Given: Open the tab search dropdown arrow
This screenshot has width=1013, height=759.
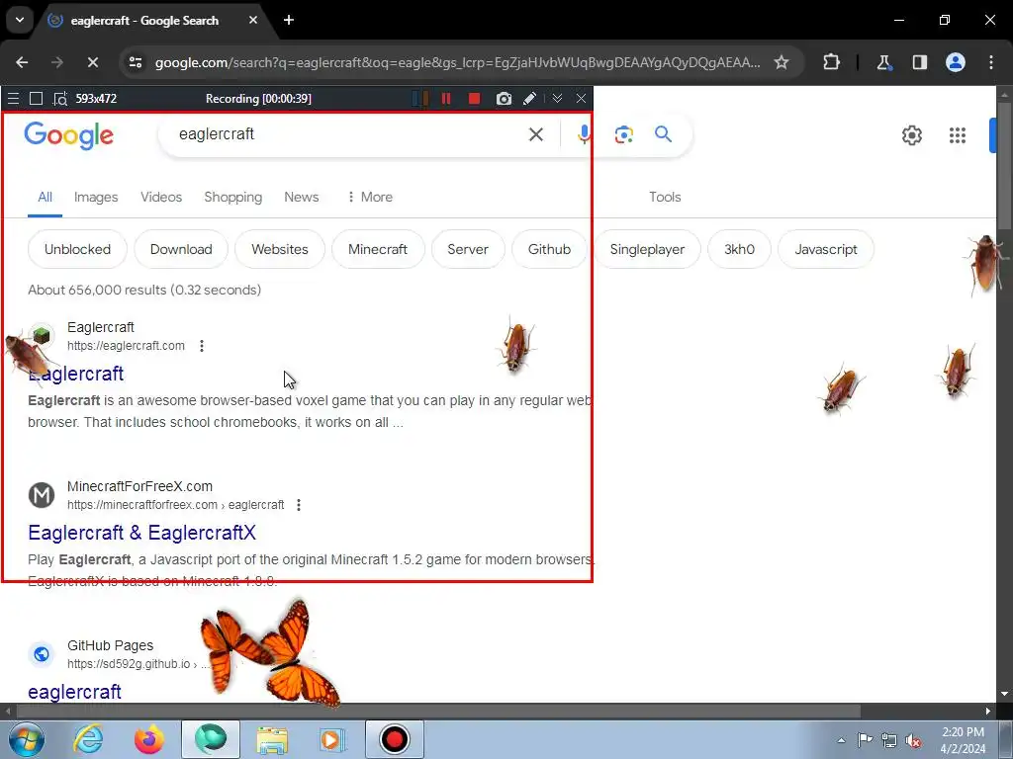Looking at the screenshot, I should point(20,20).
